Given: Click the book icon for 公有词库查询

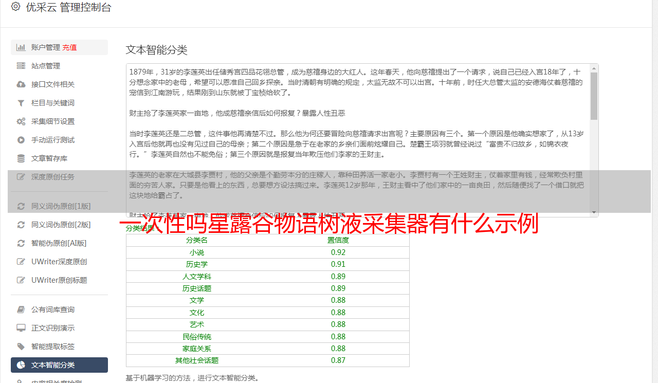Looking at the screenshot, I should (x=21, y=309).
